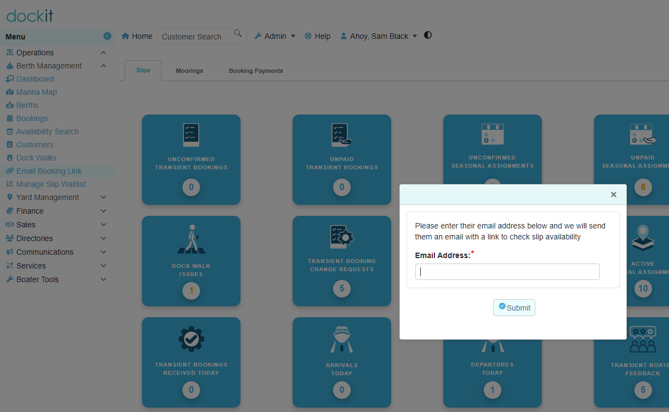Click the Unconfirmed Transient Bookings checklist icon
Viewport: 669px width, 412px height.
191,135
